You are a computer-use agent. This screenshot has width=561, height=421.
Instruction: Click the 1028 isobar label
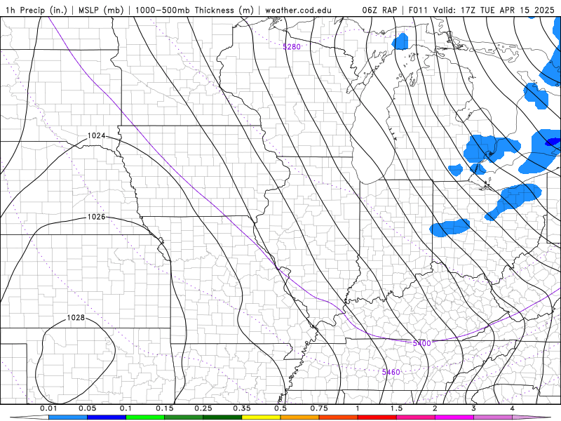(76, 318)
